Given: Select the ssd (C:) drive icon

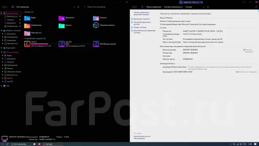Looking at the screenshot, I should point(27,44).
